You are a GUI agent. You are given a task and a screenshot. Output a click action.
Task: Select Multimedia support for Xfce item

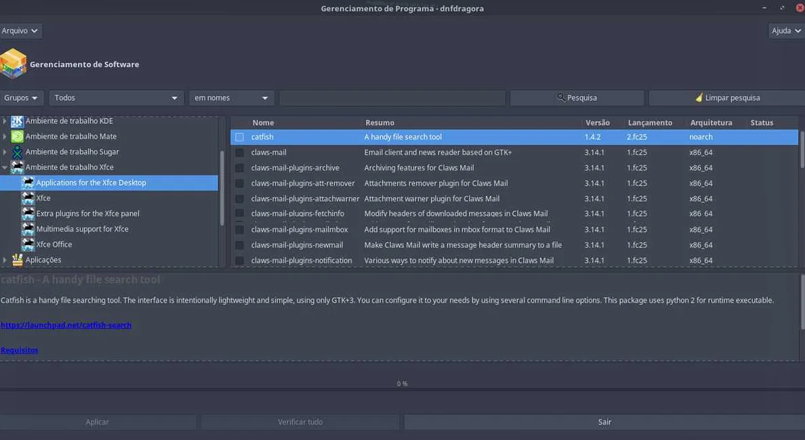click(x=82, y=229)
